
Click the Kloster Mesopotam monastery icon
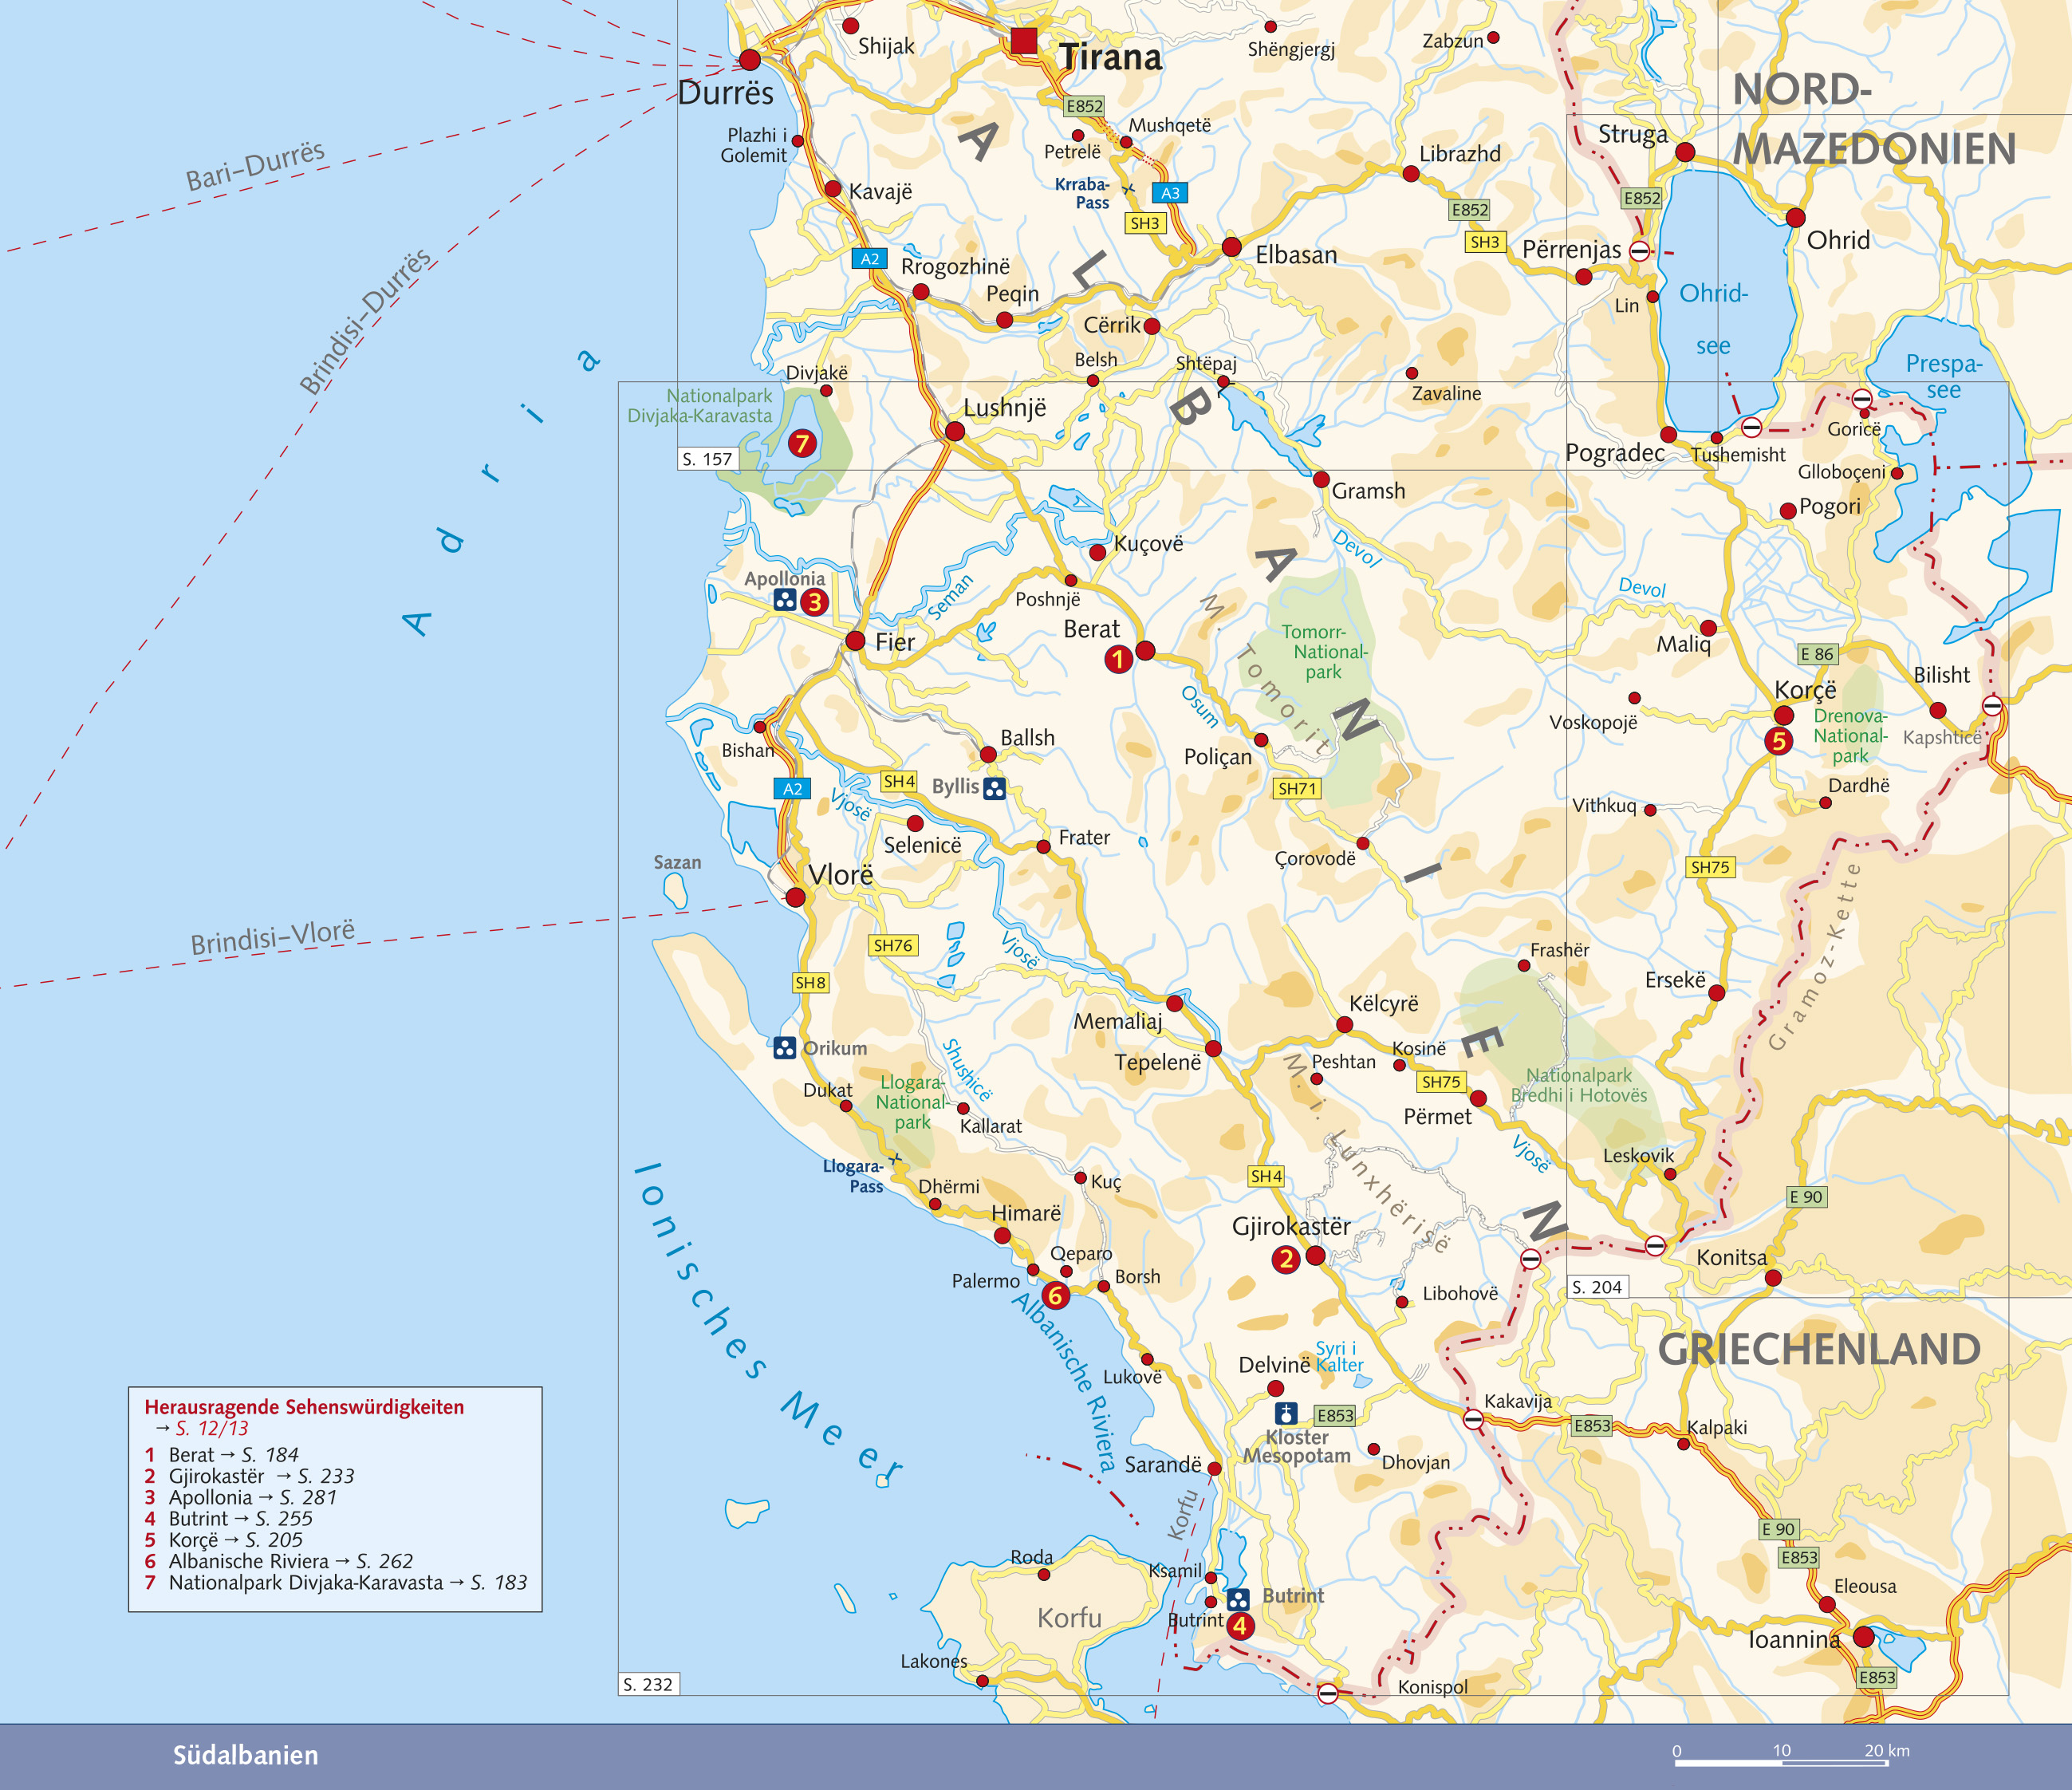[x=1286, y=1414]
